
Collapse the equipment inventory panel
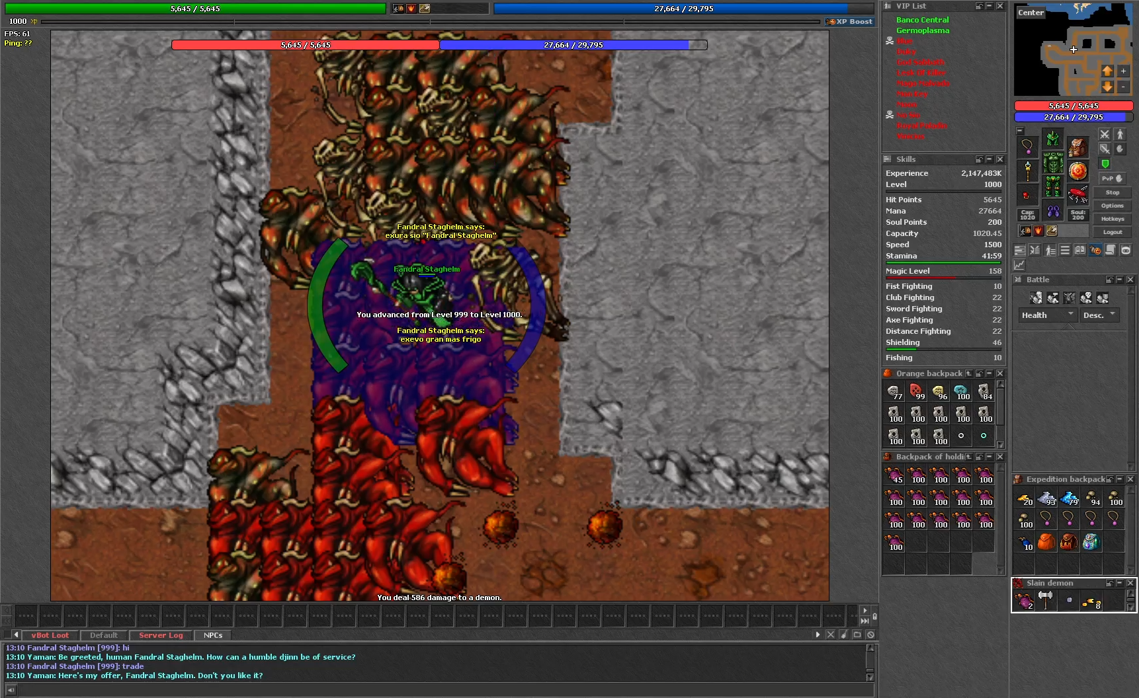pyautogui.click(x=1020, y=131)
